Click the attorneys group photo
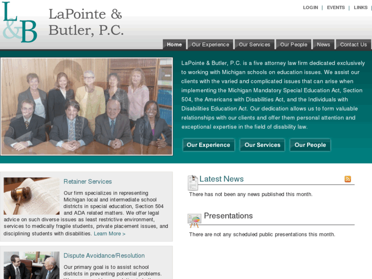Viewport: 372px width, 279px height. (86, 106)
